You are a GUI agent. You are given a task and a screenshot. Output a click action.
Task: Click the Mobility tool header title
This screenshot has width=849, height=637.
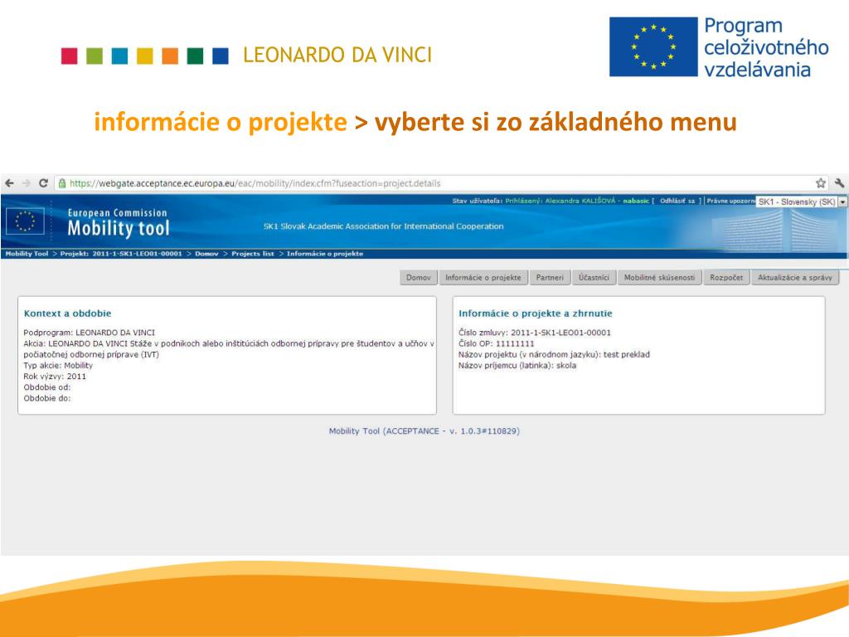pos(119,229)
